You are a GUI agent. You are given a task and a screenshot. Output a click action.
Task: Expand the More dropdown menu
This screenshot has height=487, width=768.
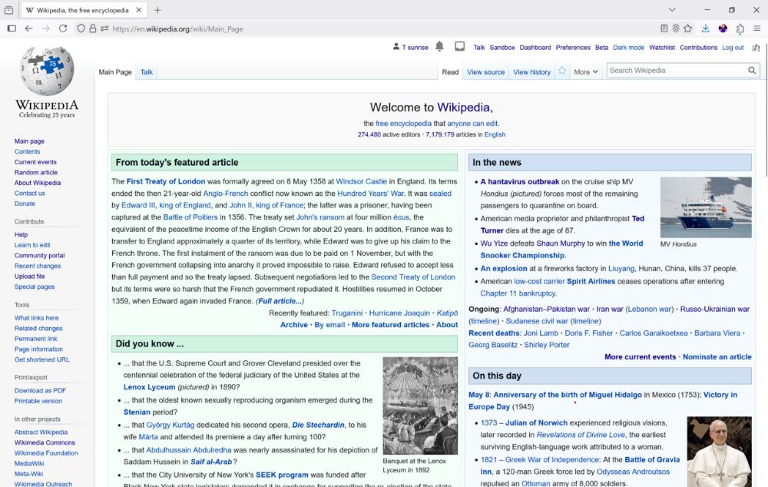[586, 72]
